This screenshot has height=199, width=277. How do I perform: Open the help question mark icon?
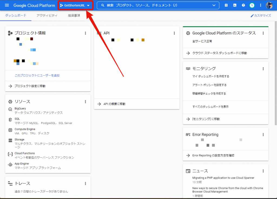[243, 5]
